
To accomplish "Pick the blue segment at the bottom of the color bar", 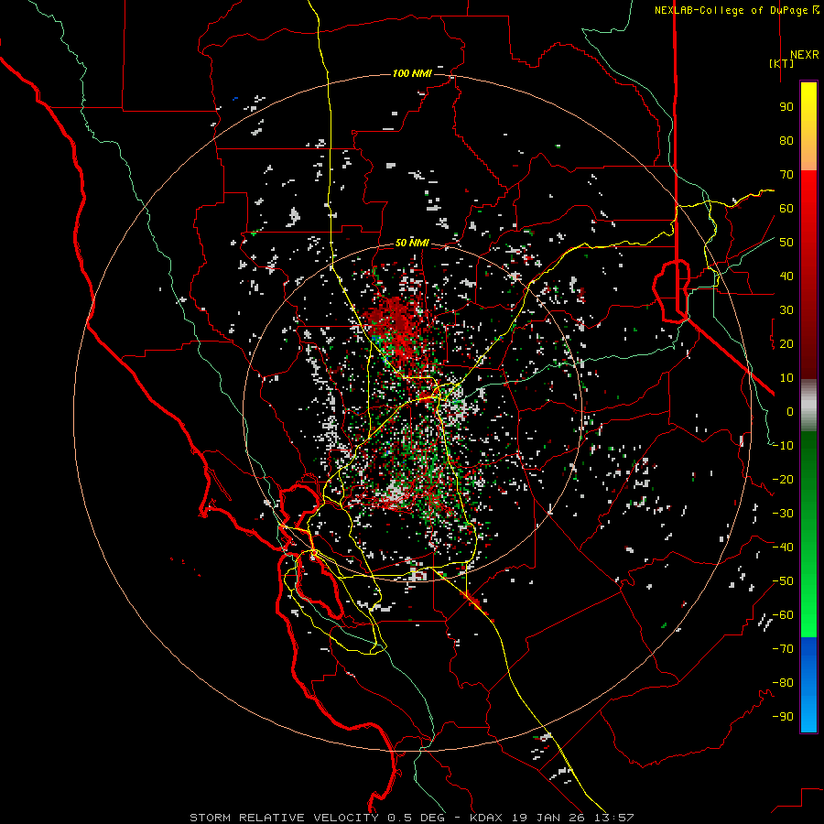I will (808, 685).
